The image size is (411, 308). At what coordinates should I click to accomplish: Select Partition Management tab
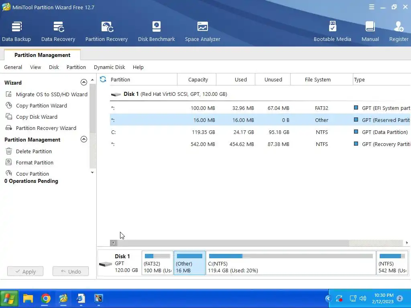click(42, 55)
